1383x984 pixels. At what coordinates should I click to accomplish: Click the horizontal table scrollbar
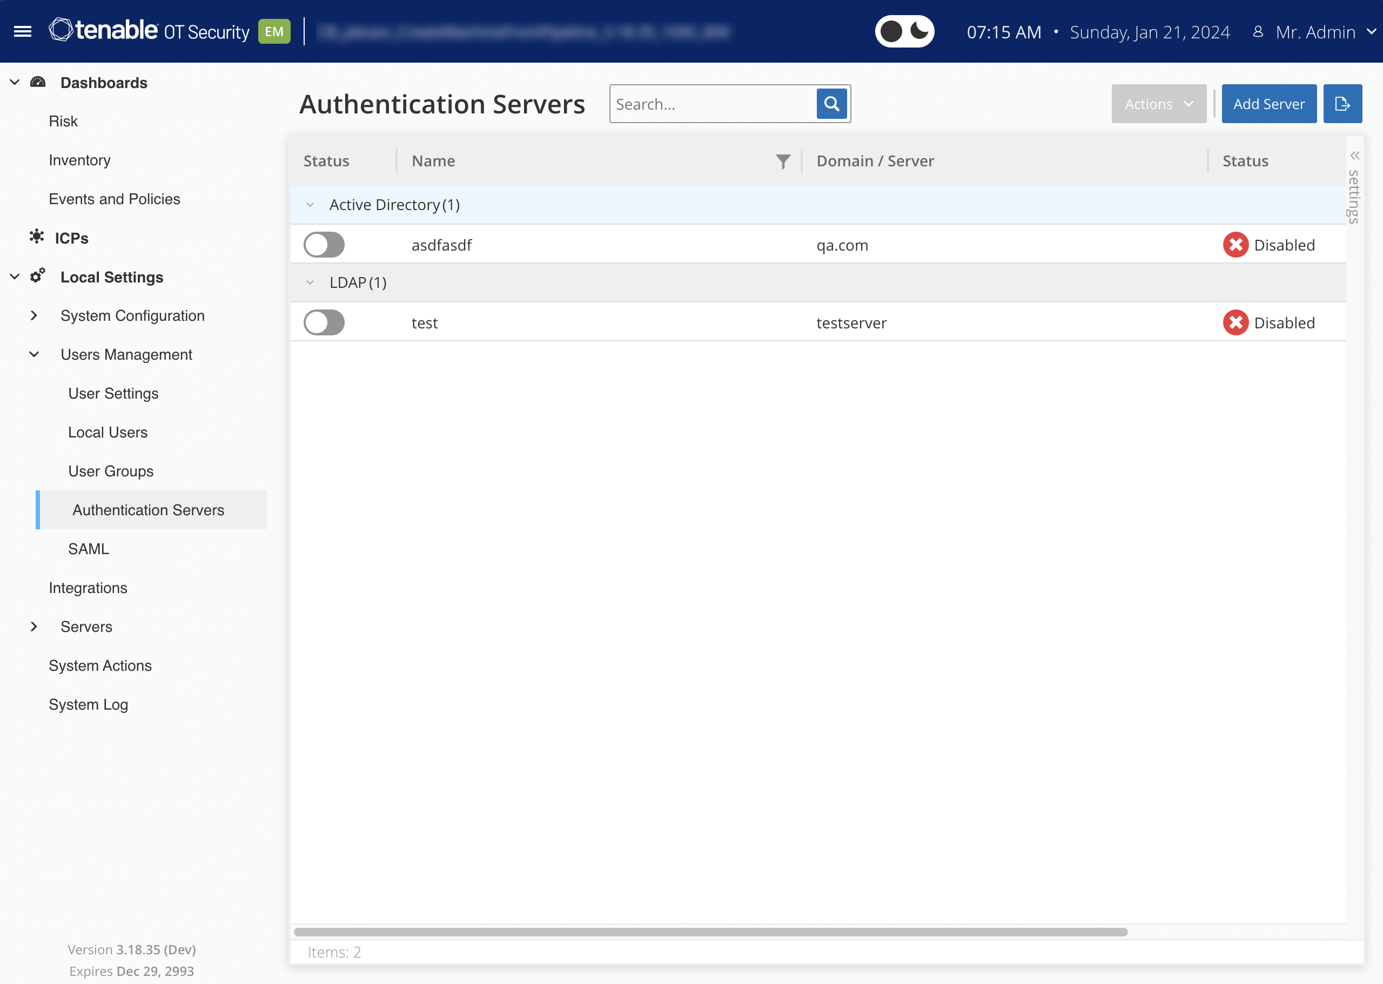pos(710,932)
